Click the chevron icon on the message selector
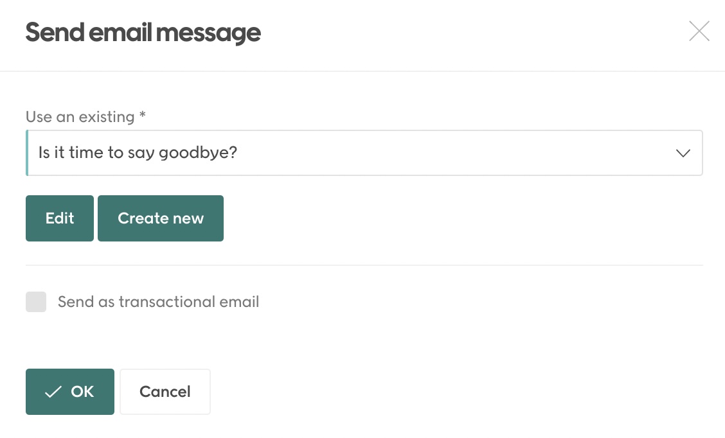 pos(683,153)
